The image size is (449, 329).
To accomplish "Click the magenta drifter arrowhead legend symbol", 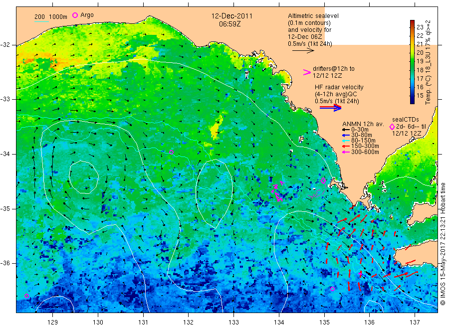I will coord(307,72).
